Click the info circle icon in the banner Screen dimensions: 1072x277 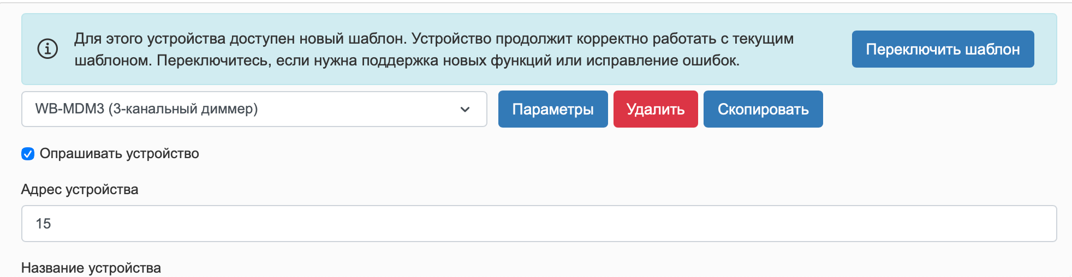click(x=47, y=49)
